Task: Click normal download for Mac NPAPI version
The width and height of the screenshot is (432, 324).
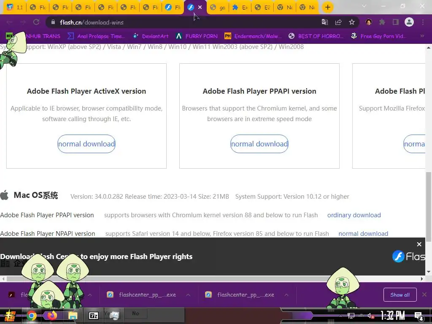Action: 363,234
